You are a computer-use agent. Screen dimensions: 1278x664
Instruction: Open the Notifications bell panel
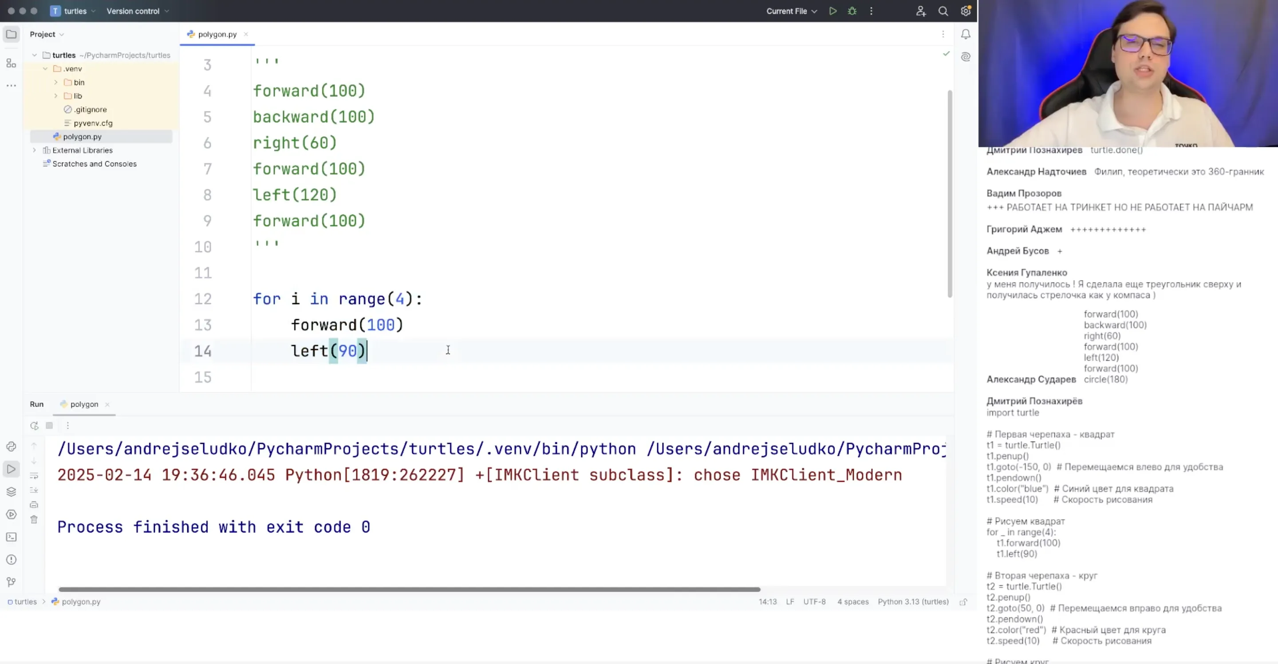965,34
